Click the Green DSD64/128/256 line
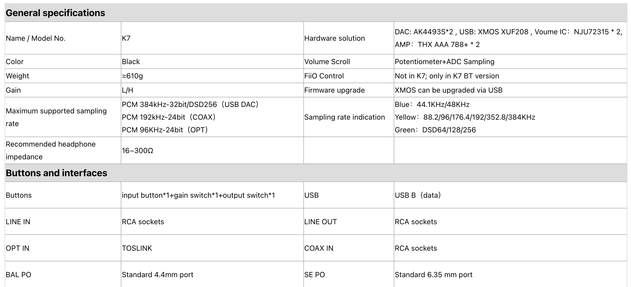The height and width of the screenshot is (287, 631). [435, 130]
